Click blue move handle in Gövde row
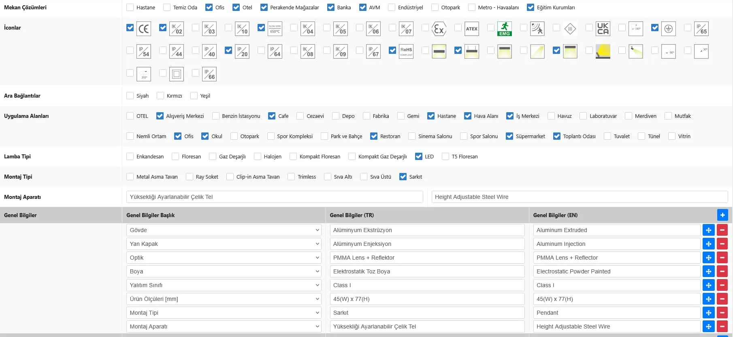The width and height of the screenshot is (733, 337). click(709, 230)
